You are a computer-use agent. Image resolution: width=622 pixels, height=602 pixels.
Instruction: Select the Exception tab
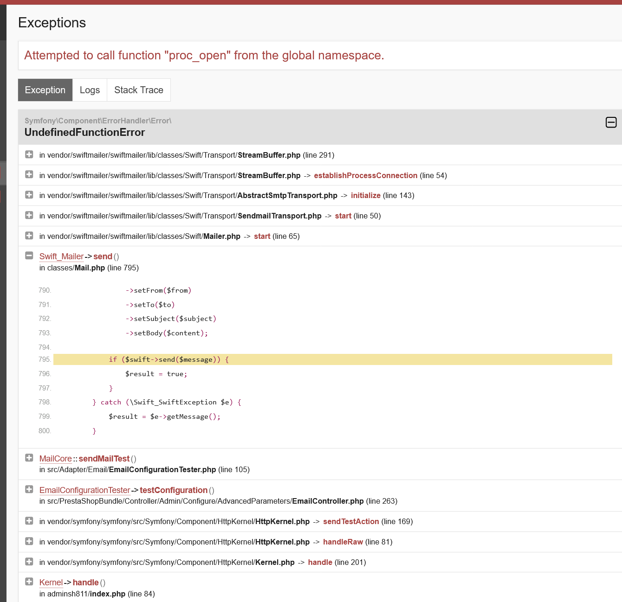[45, 90]
